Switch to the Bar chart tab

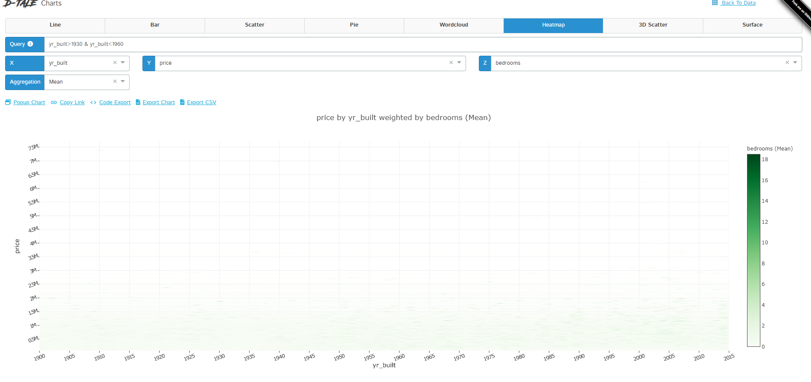pyautogui.click(x=155, y=25)
